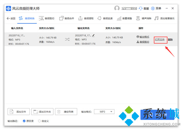This screenshot has width=182, height=130.
Task: Click the pencil icon to rename output file
Action: [93, 36]
